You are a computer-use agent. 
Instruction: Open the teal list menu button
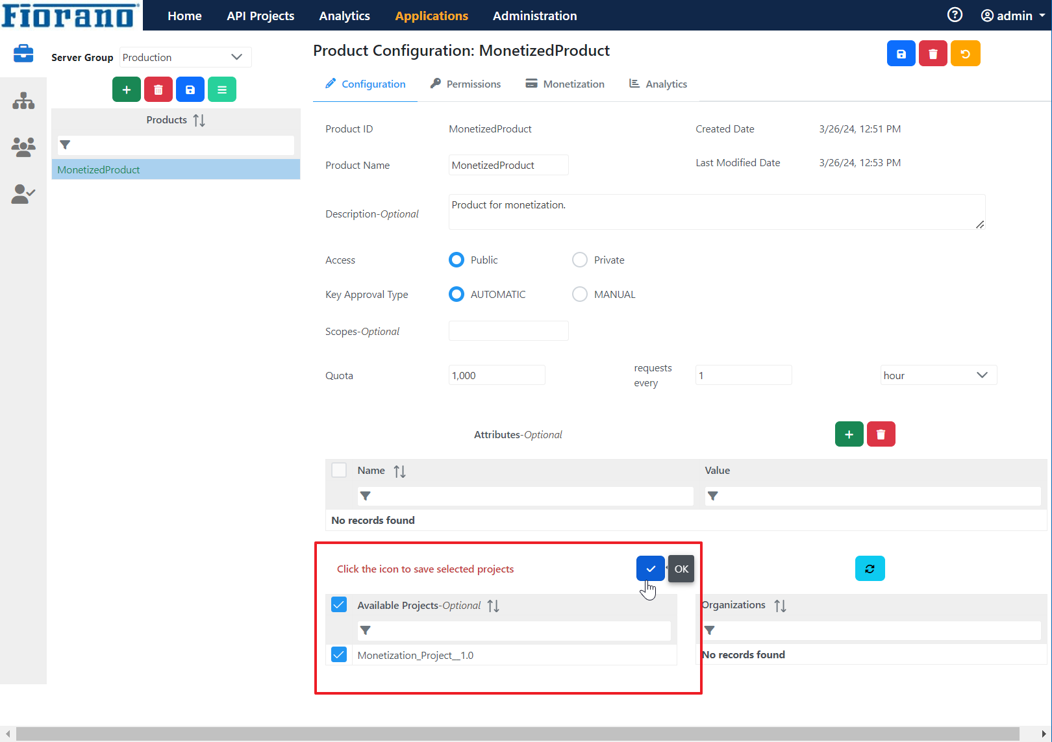(222, 90)
